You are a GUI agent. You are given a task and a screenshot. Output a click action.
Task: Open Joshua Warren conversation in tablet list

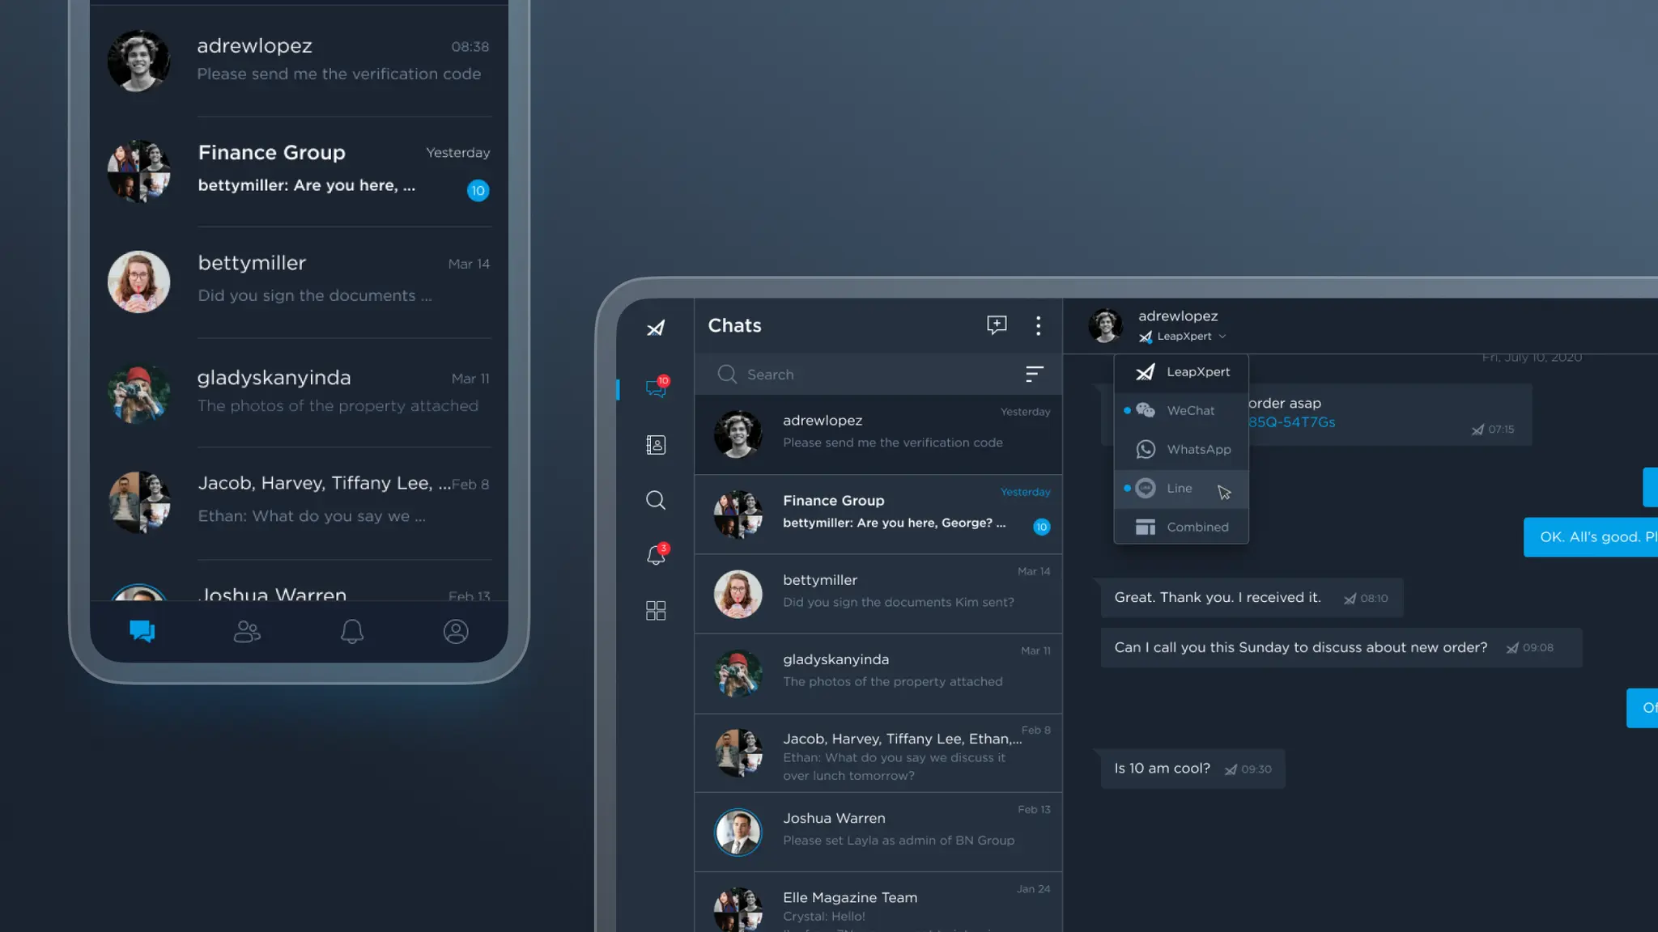click(878, 831)
